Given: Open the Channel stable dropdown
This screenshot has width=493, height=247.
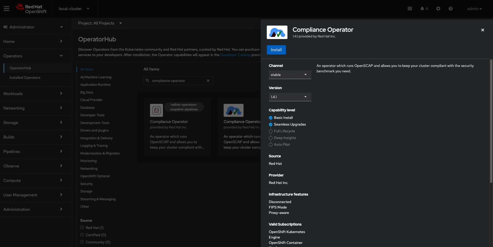Looking at the screenshot, I should pos(290,75).
